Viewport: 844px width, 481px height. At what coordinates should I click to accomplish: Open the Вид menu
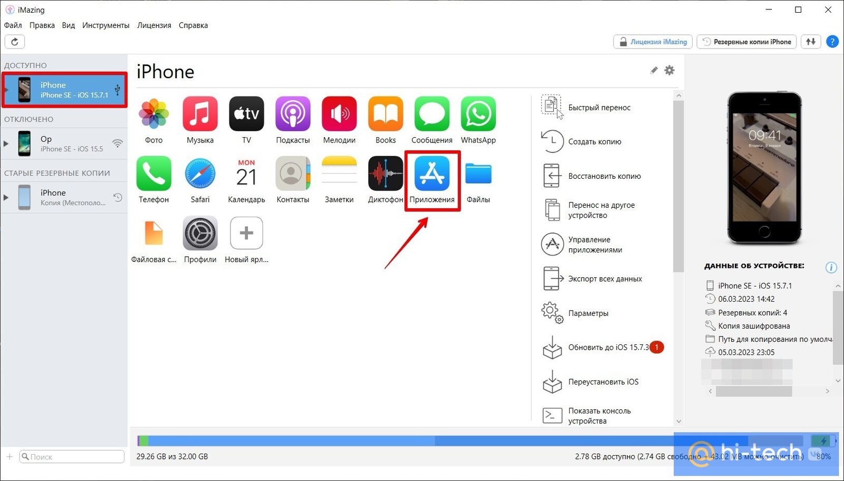click(x=69, y=25)
